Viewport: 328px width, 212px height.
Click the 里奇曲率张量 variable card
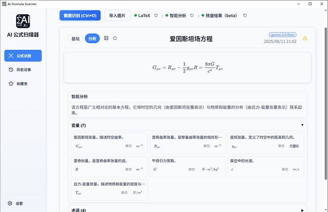(188, 143)
